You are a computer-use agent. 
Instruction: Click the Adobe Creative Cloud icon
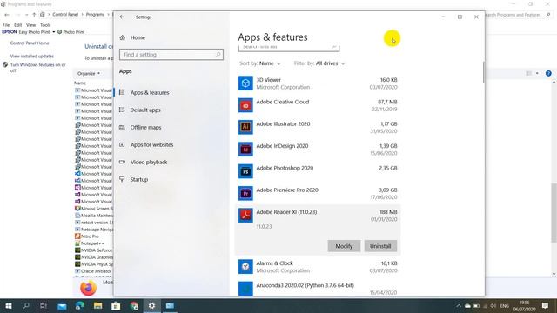click(245, 105)
